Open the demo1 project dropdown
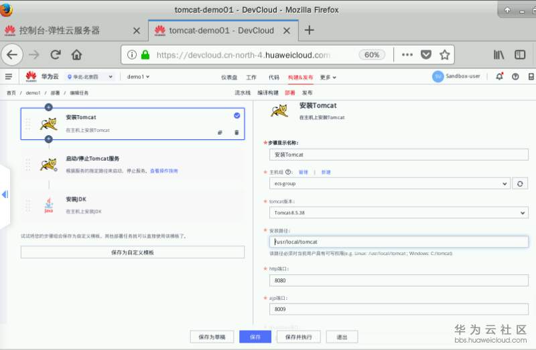Image resolution: width=536 pixels, height=350 pixels. pos(138,77)
